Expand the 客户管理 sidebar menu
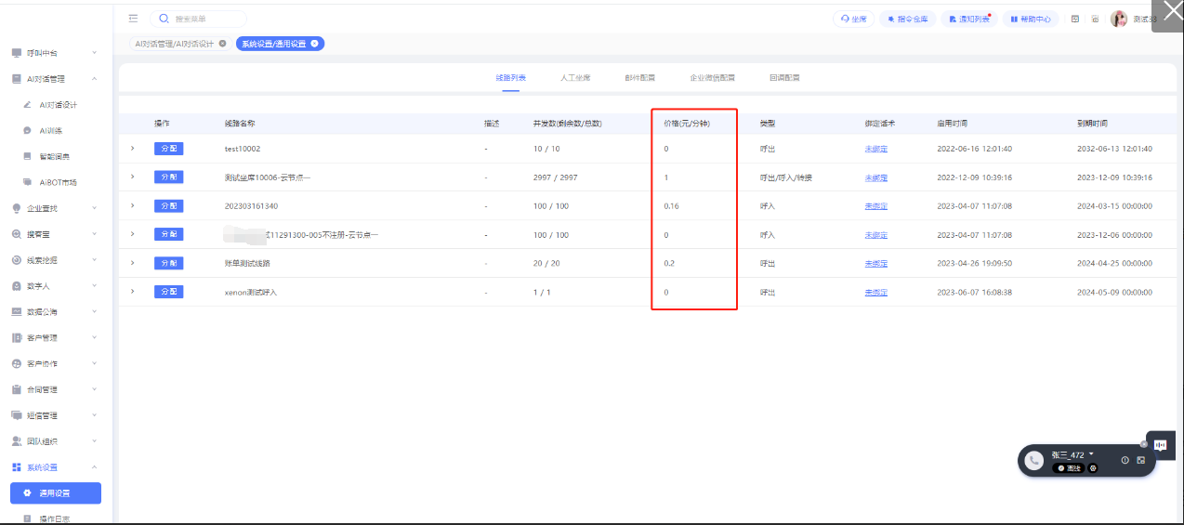 pos(56,338)
